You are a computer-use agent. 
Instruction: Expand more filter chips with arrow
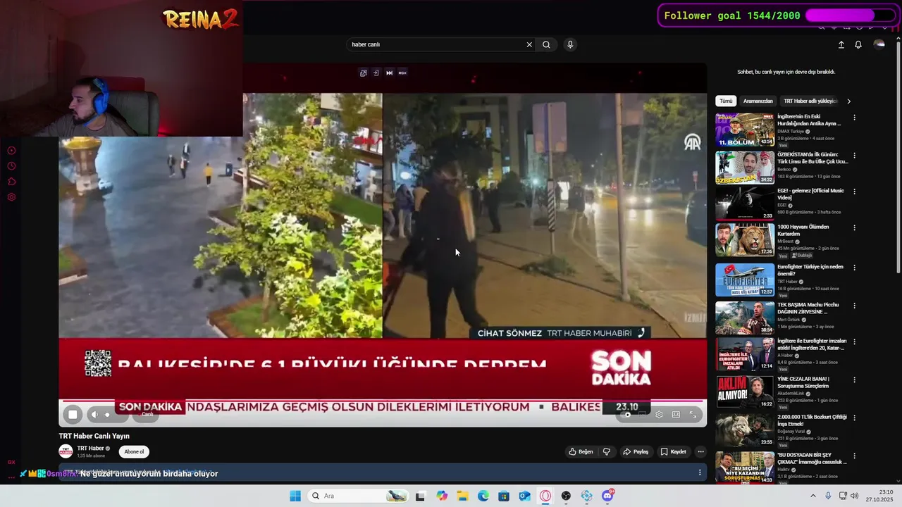click(848, 101)
